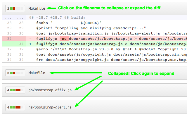This screenshot has height=117, width=187.
Task: Expand js/bootstrap-alert.js diff
Action: point(50,107)
